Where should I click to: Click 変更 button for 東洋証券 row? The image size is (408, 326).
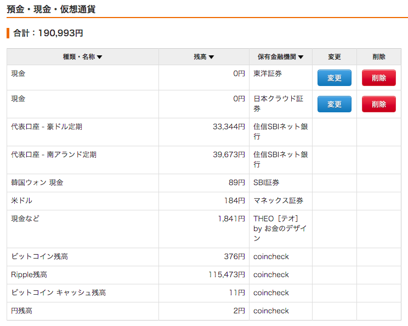click(x=335, y=78)
